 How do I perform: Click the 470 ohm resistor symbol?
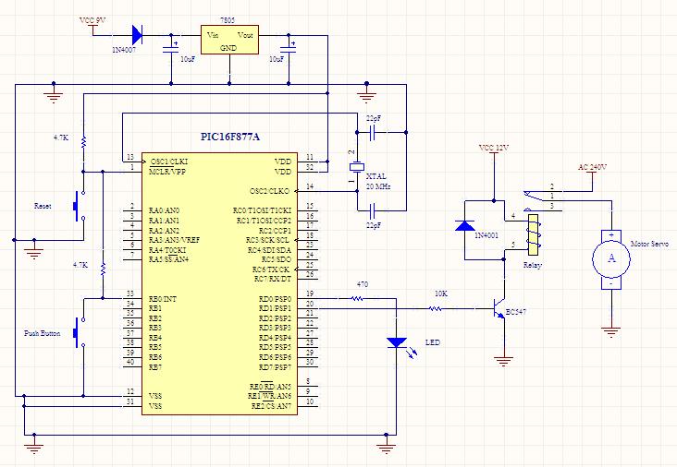358,300
